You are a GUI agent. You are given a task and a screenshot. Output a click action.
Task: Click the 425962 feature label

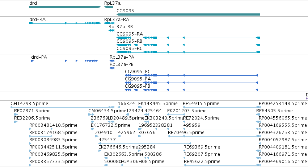tap(127, 133)
